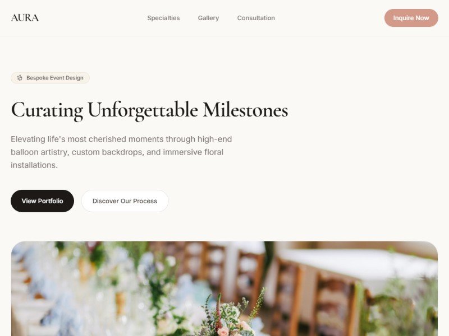This screenshot has height=336, width=449.
Task: Click the first line of the description paragraph
Action: coord(121,139)
